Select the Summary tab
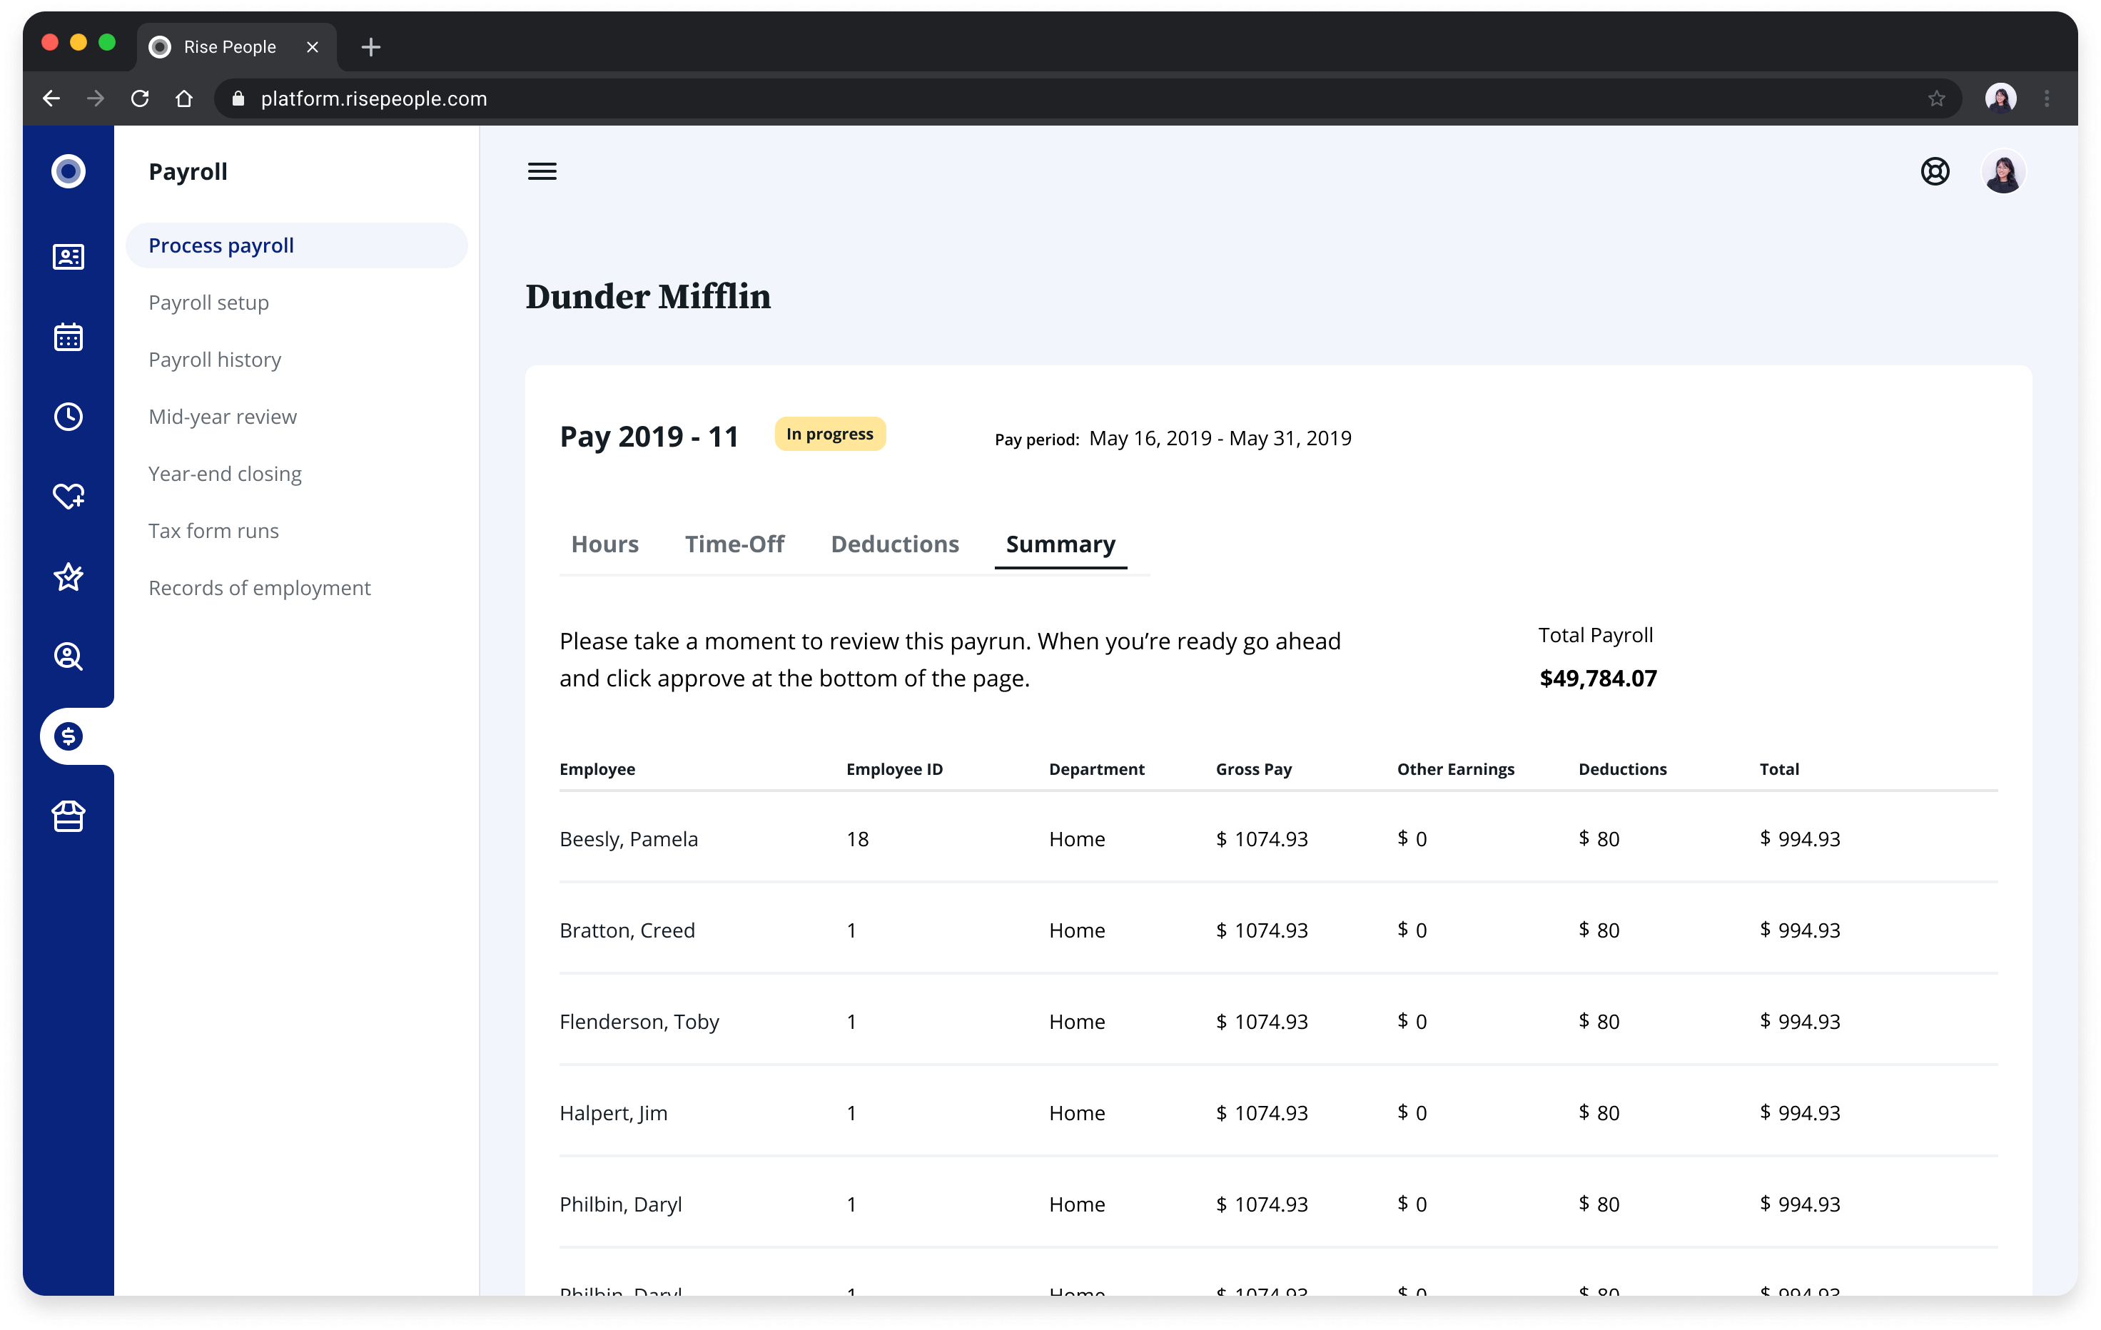This screenshot has height=1330, width=2101. (1060, 544)
